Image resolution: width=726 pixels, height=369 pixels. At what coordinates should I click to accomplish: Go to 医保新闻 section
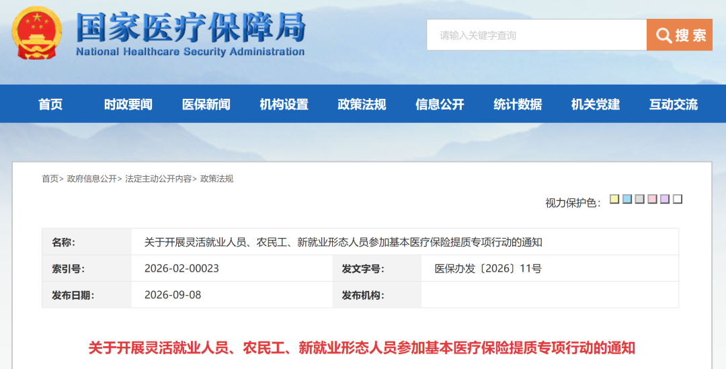click(x=206, y=104)
